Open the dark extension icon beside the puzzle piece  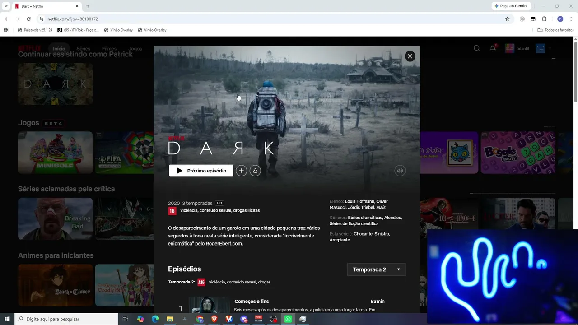tap(533, 19)
